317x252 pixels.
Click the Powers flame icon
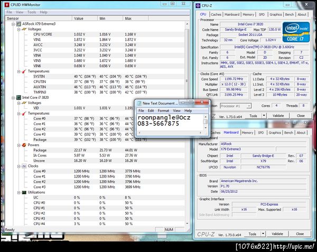[24, 144]
